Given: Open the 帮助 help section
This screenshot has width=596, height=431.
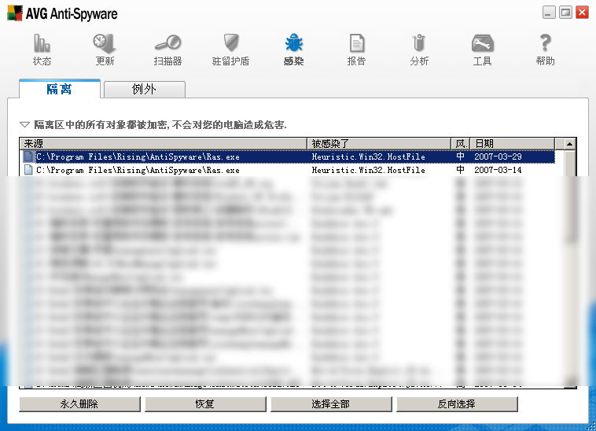Looking at the screenshot, I should [546, 50].
